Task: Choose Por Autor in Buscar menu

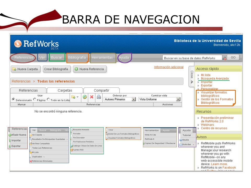Action: (x=77, y=134)
